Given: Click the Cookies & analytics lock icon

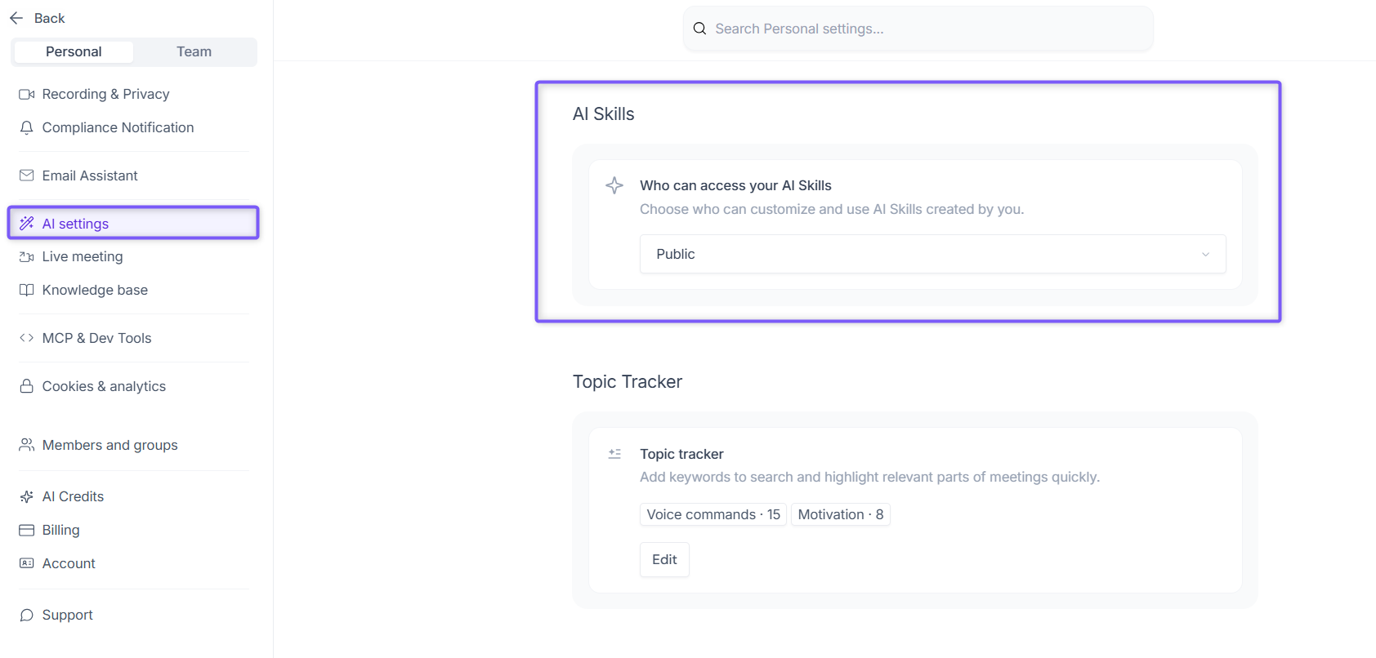Looking at the screenshot, I should 26,386.
